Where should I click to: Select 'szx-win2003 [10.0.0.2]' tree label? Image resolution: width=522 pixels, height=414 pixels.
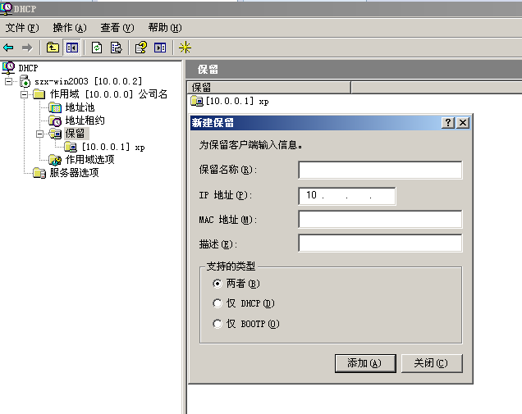pos(88,81)
